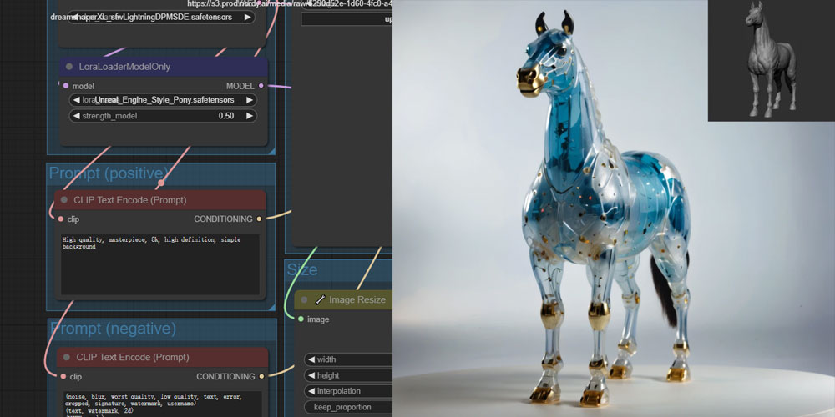Select the MODEL output socket on LoraLoaderModelOnly

click(x=261, y=86)
